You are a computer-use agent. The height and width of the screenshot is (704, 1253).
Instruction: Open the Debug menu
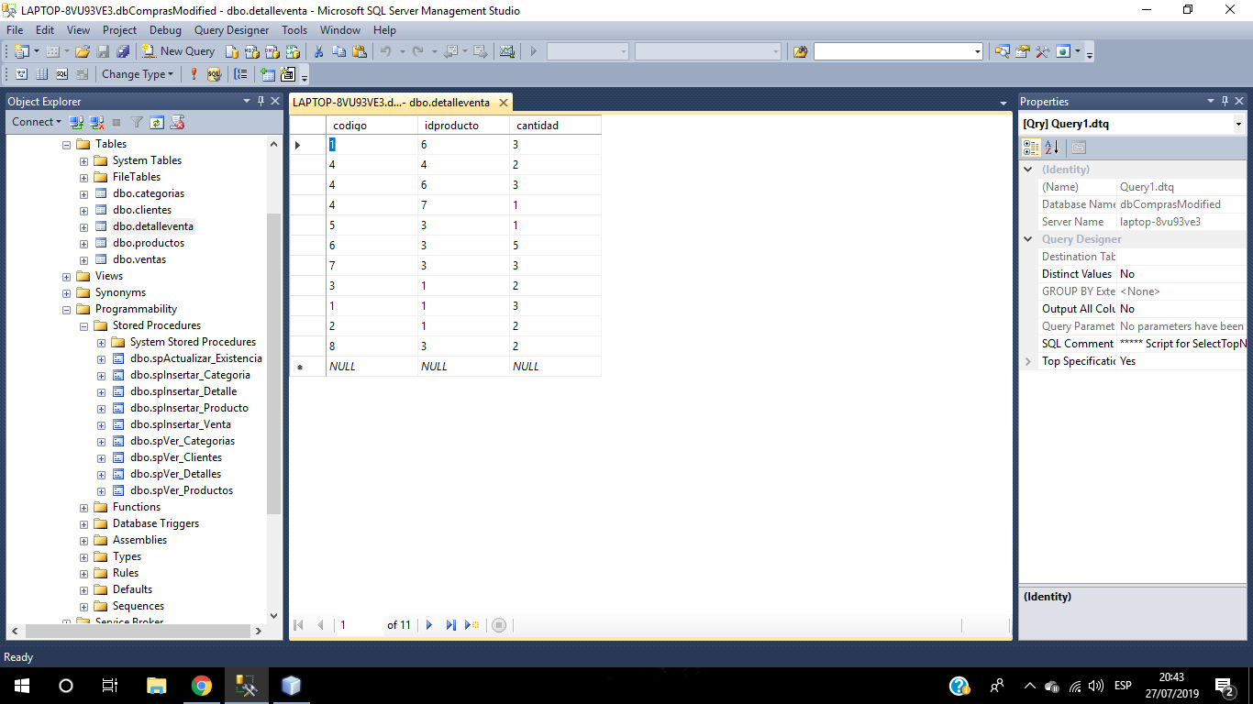165,30
